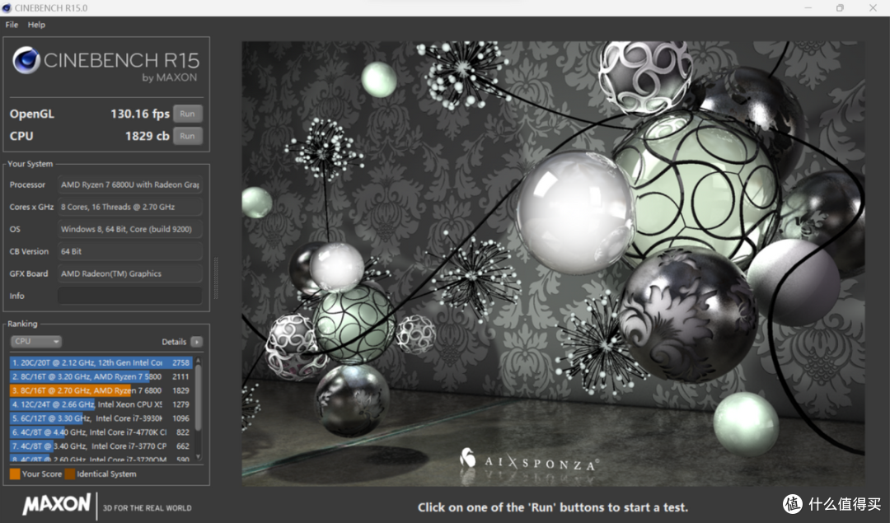Click the Details arrow button in Ranking
The image size is (890, 523).
pos(196,342)
